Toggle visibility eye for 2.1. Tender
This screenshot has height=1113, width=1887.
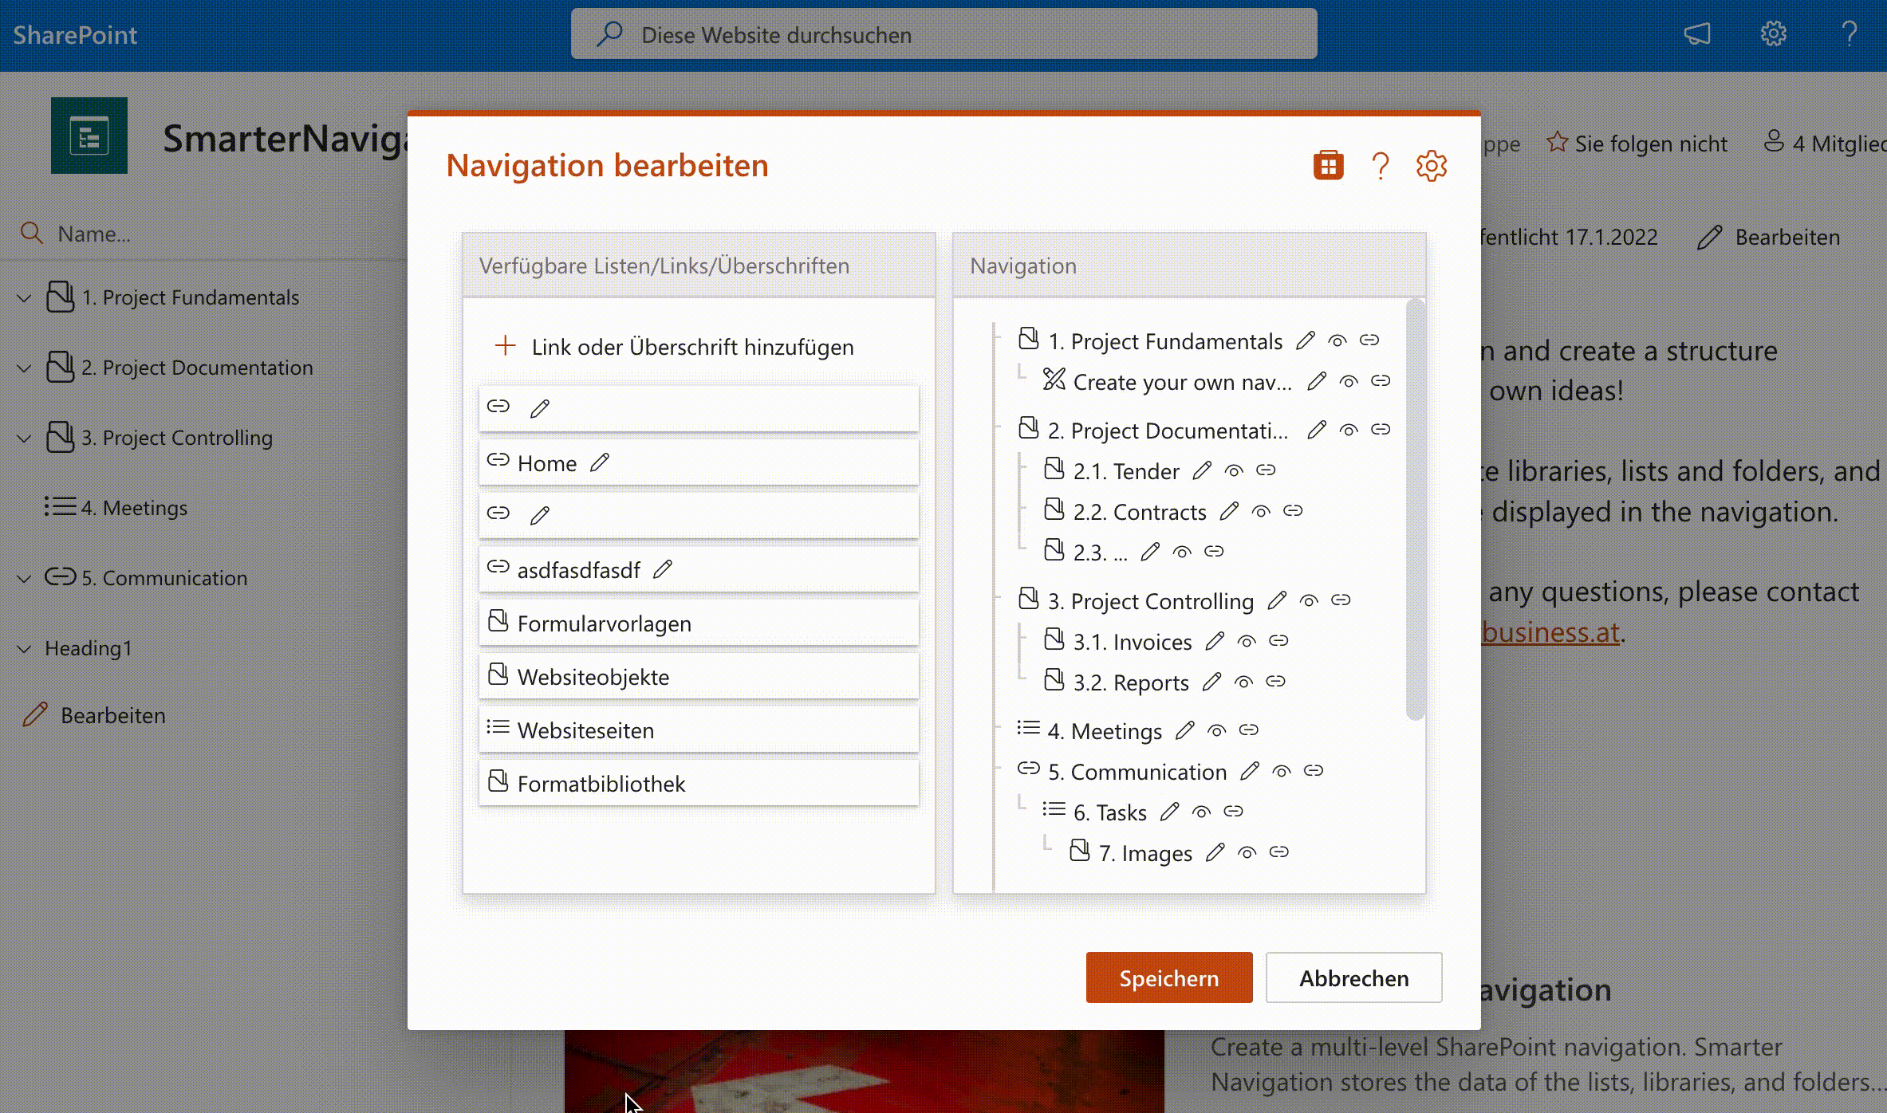[1234, 471]
